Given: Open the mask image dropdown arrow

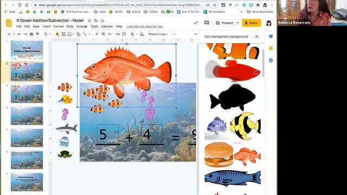Looking at the screenshot, I should (137, 34).
